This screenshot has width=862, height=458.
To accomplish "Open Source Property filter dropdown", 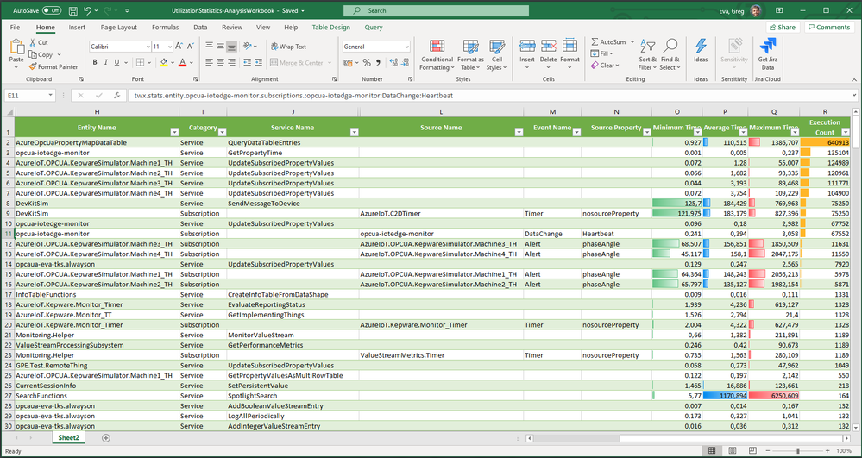I will (x=647, y=133).
